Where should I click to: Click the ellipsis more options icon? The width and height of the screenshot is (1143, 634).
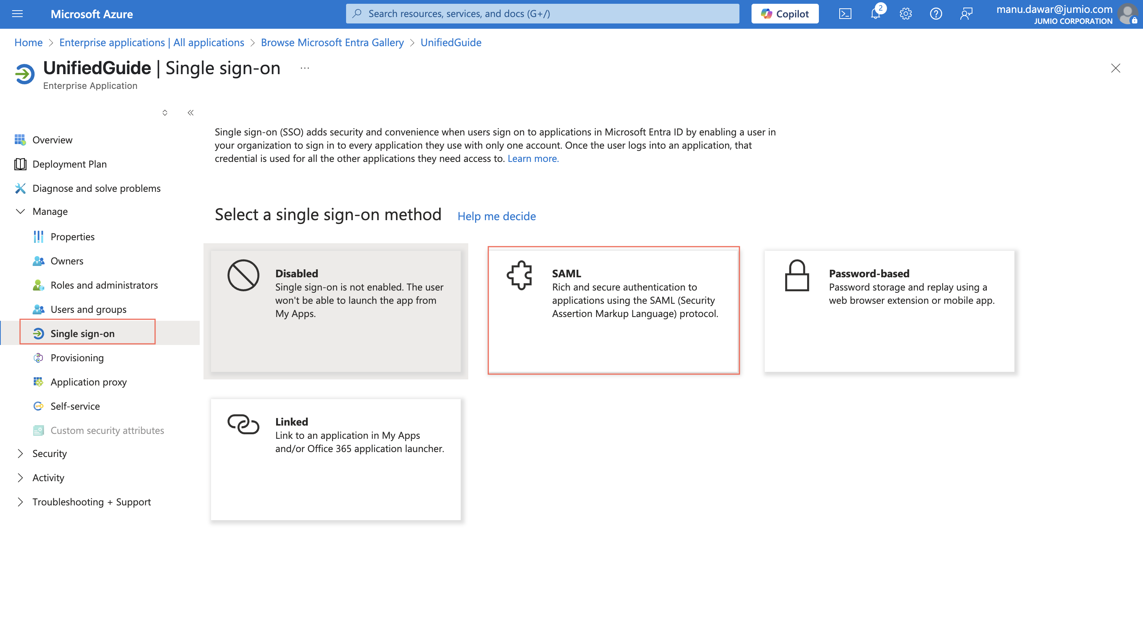coord(304,68)
